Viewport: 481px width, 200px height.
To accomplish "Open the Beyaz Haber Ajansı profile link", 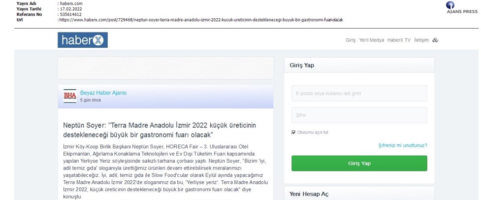I will pos(103,93).
